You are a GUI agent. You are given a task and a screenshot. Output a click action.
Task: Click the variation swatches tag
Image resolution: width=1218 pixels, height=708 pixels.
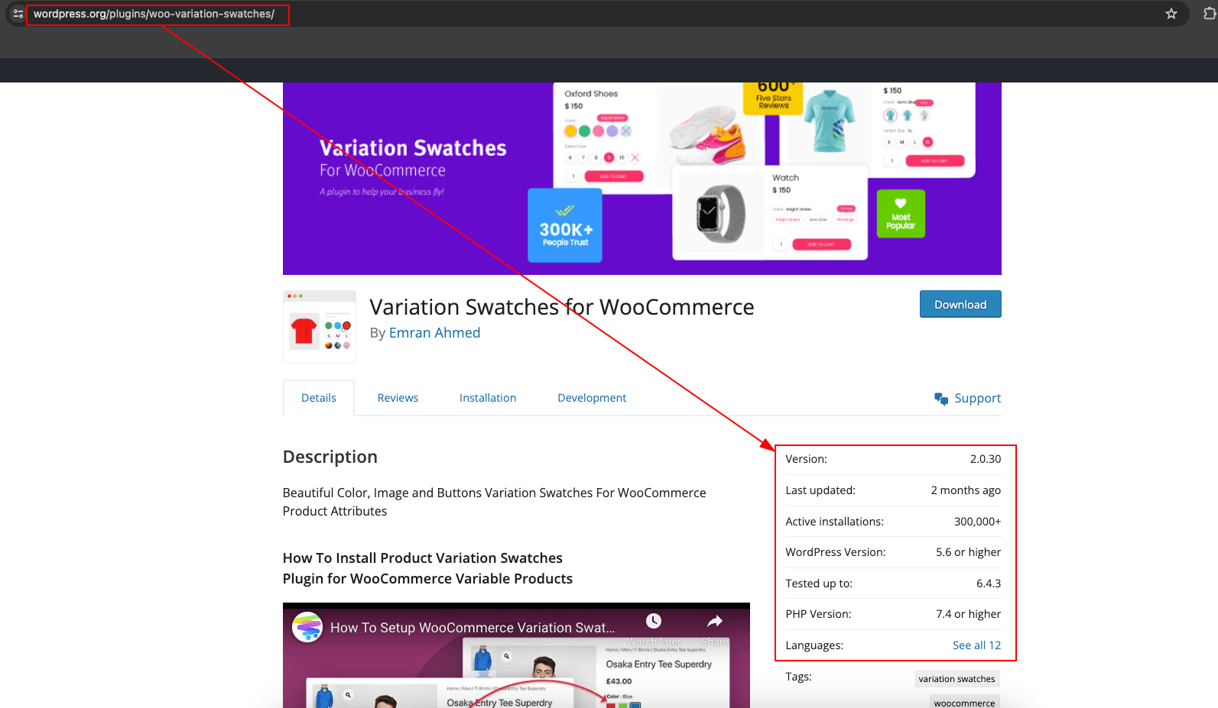(957, 679)
